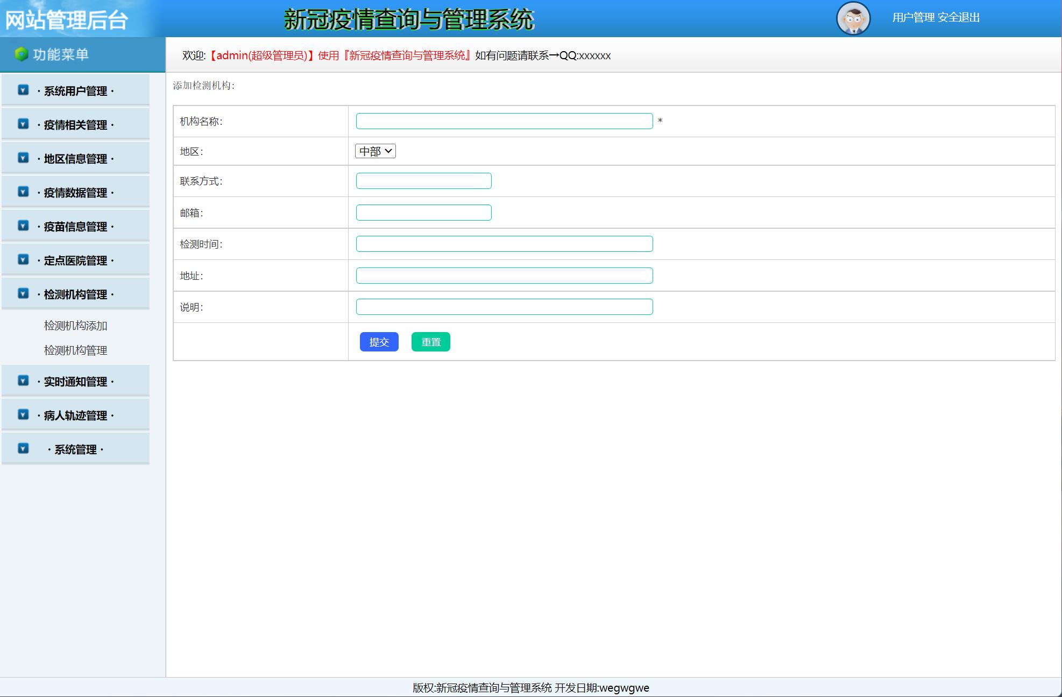
Task: Open the 检测机构管理 submenu item
Action: [x=76, y=350]
